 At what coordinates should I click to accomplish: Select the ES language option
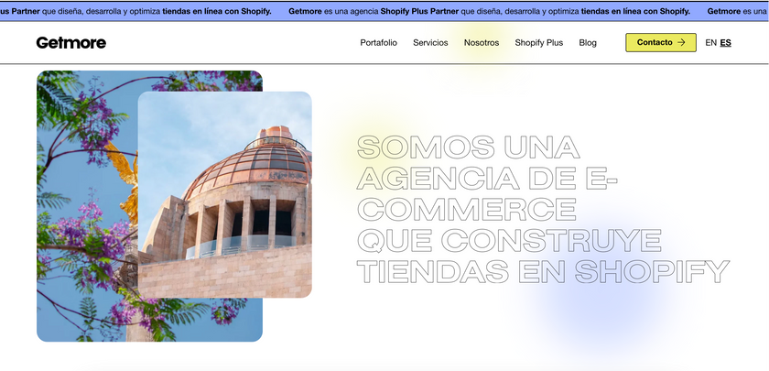(x=725, y=43)
